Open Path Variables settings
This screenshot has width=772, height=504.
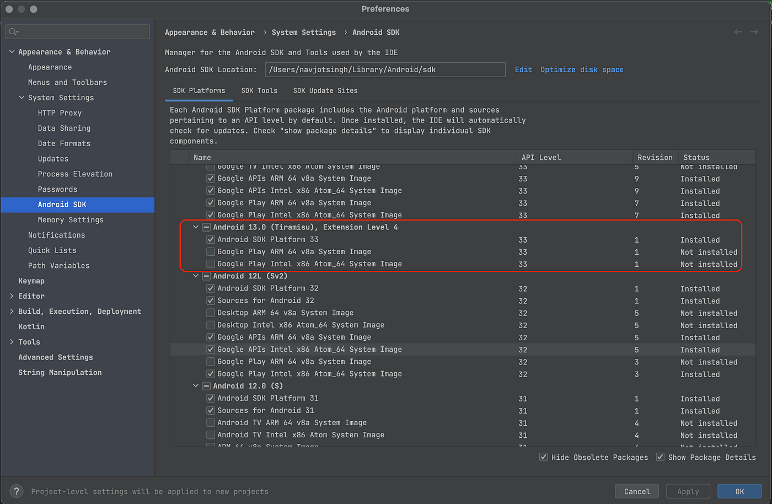59,265
